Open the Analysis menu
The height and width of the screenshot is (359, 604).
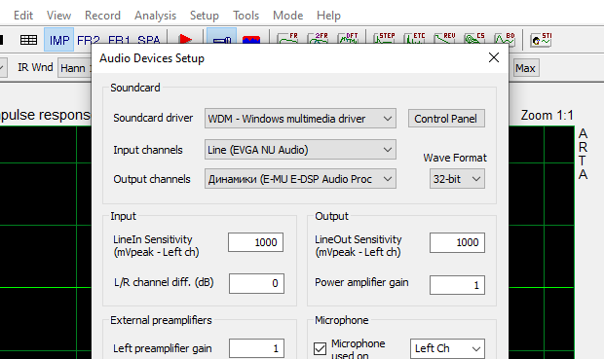(155, 16)
